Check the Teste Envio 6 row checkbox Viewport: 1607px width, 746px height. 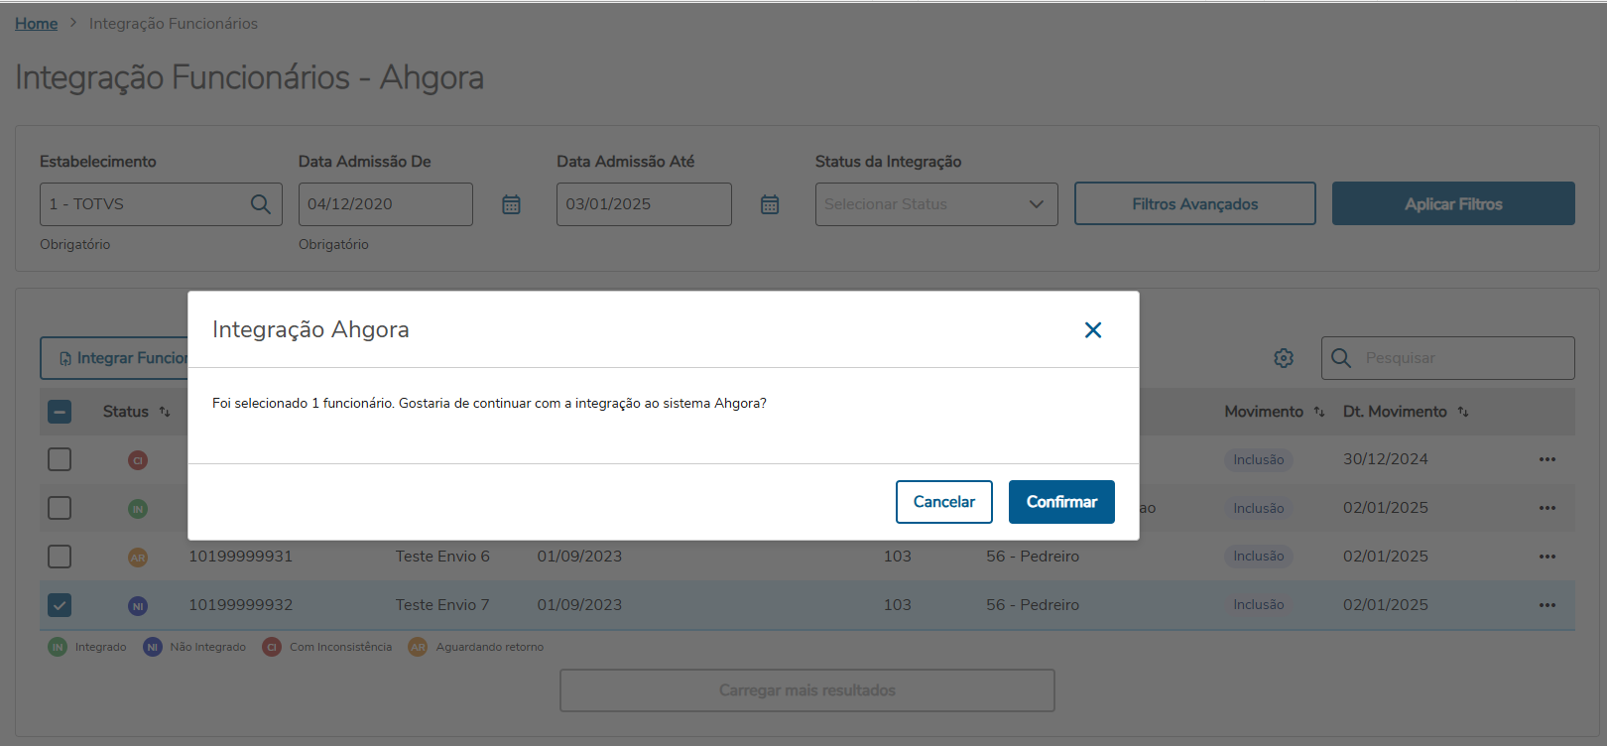pyautogui.click(x=60, y=557)
